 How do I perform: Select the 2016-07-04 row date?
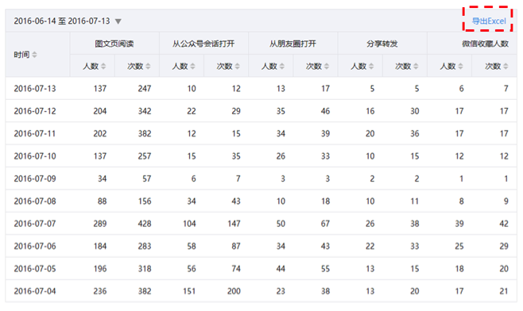point(35,291)
